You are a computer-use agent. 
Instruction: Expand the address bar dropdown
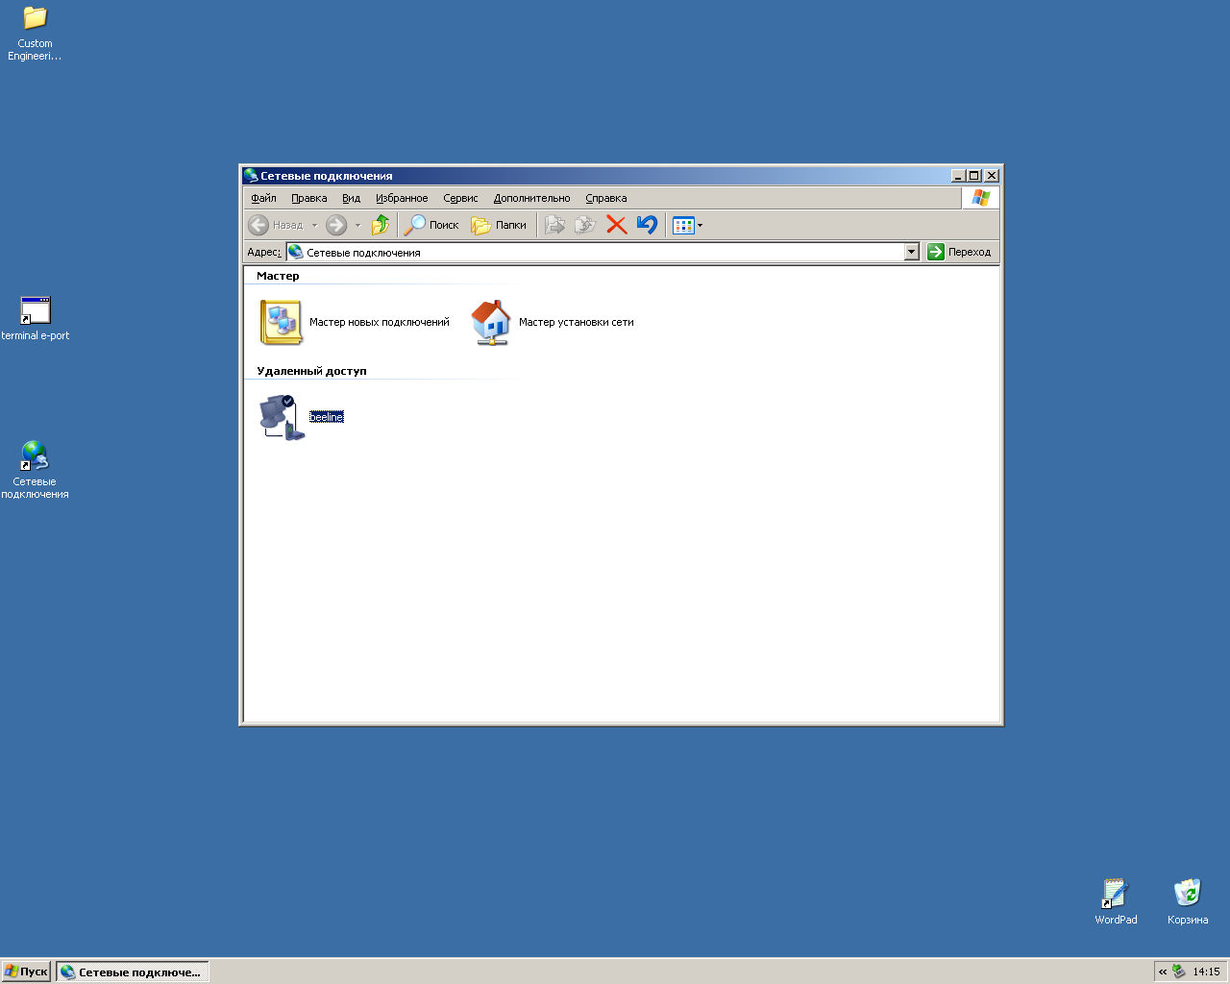point(912,252)
